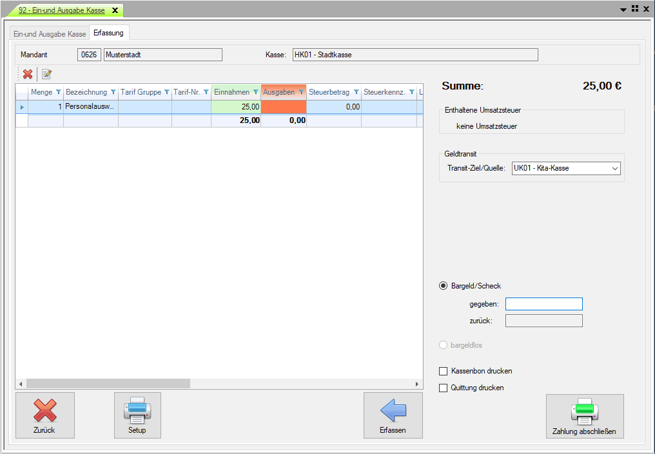Click the Menge column filter icon
The height and width of the screenshot is (454, 655).
point(59,92)
